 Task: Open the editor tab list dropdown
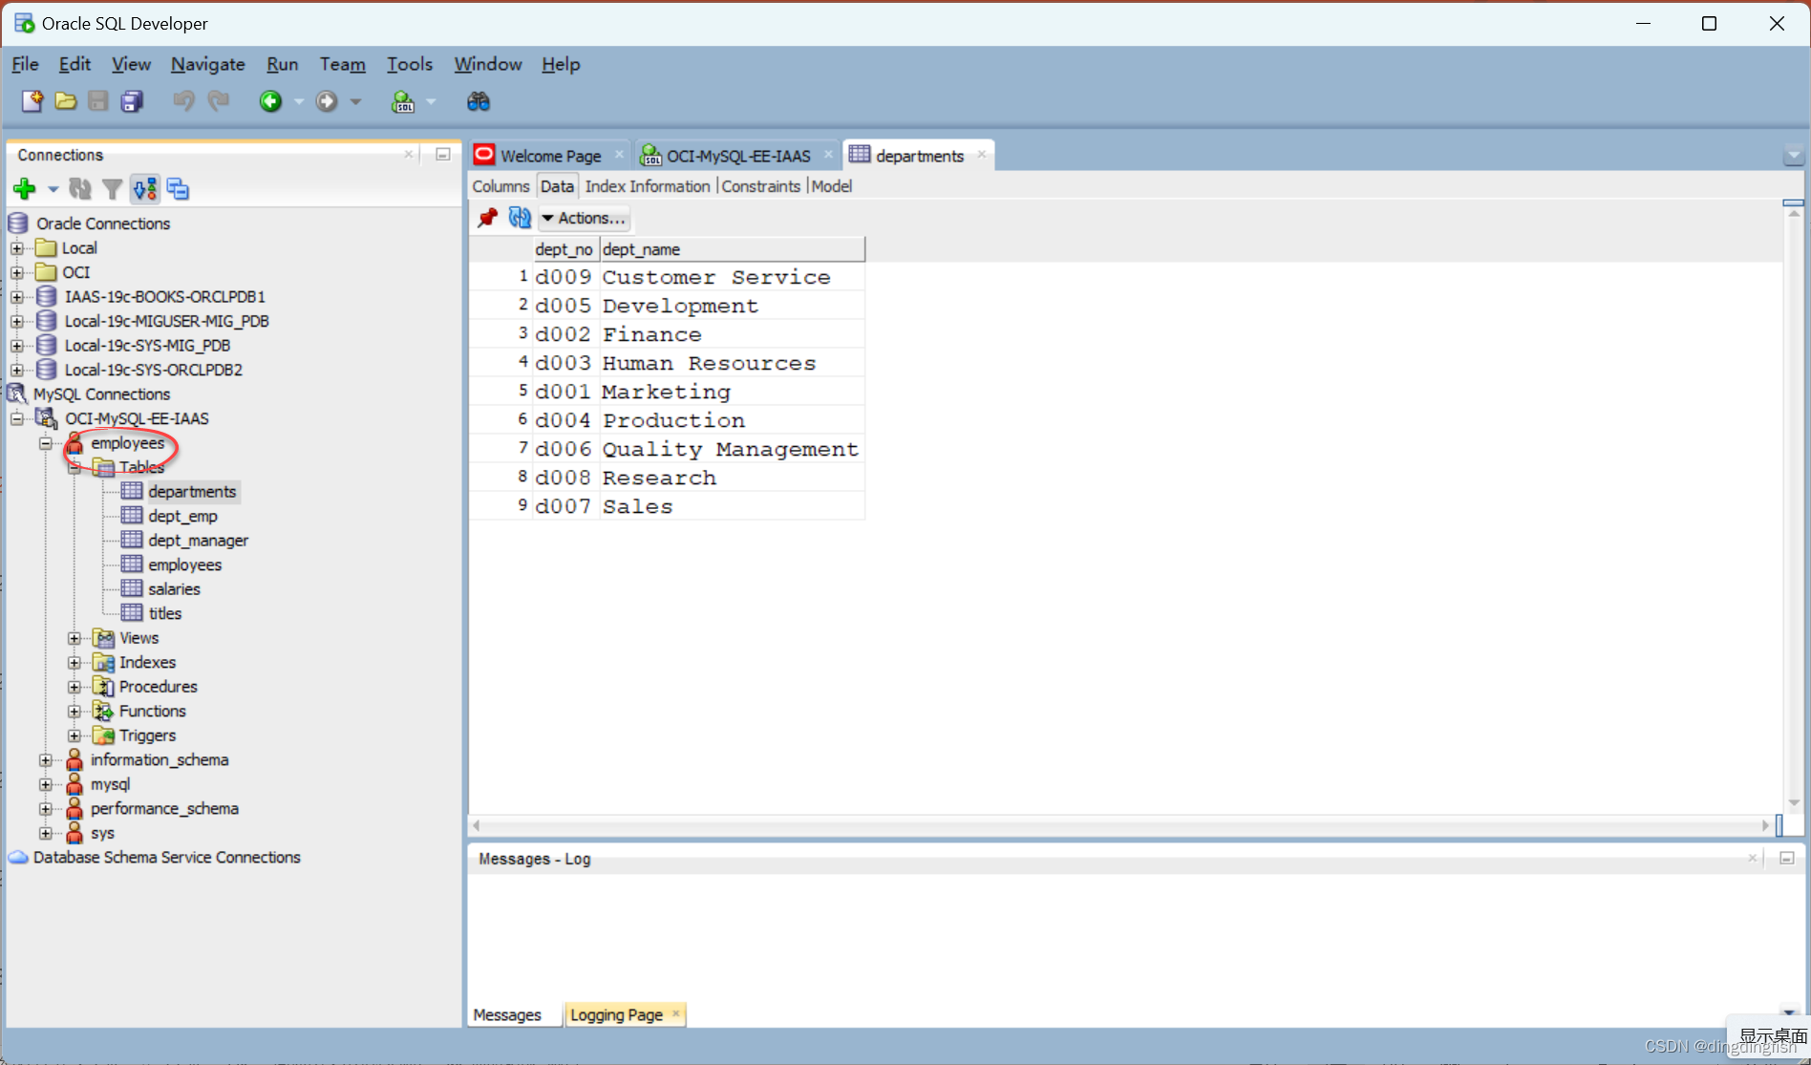tap(1793, 156)
